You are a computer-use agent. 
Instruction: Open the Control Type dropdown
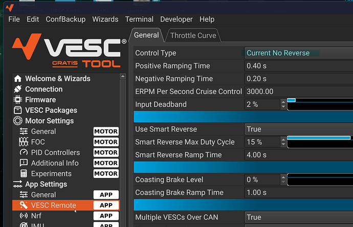pyautogui.click(x=299, y=53)
